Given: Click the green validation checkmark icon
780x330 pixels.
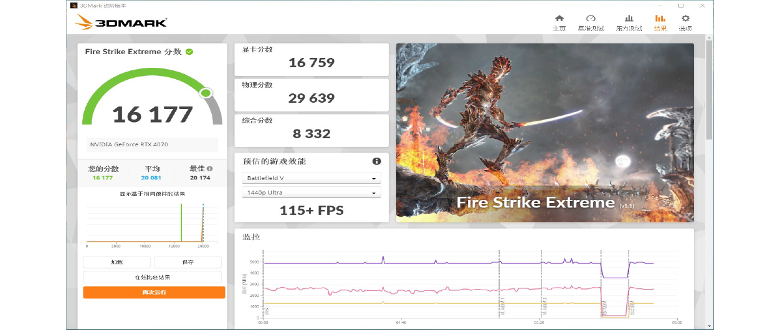Looking at the screenshot, I should point(189,52).
